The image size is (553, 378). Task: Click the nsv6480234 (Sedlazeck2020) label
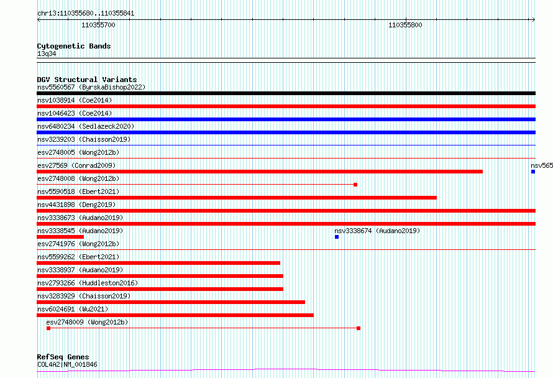point(86,126)
